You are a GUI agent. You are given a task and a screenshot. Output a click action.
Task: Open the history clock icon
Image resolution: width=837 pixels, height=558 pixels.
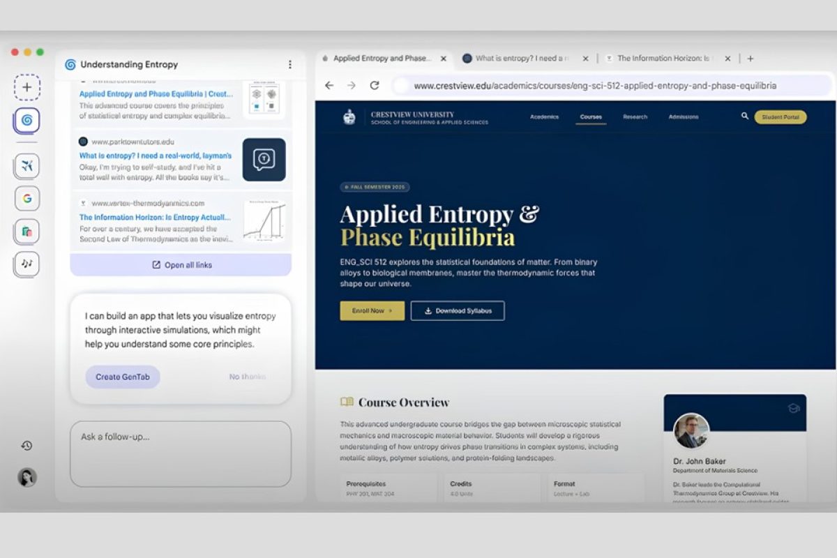coord(27,446)
